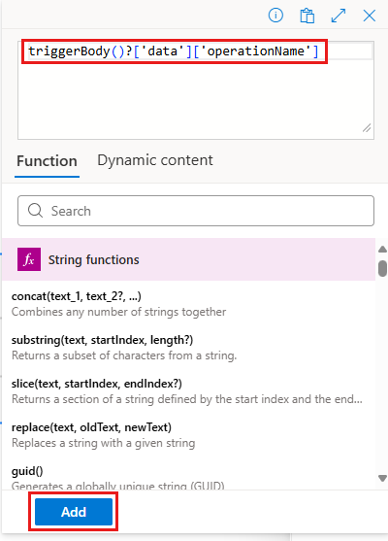388x541 pixels.
Task: Click the function Search field
Action: coord(196,211)
